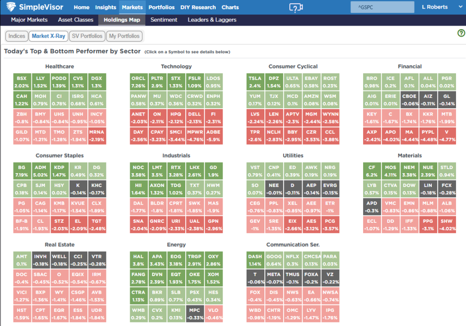Viewport: 466px width, 326px height.
Task: Select the CBOE tile in Financial
Action: [409, 100]
